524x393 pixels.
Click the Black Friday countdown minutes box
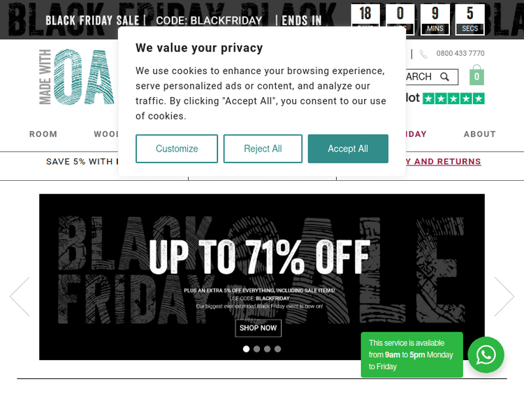coord(435,20)
